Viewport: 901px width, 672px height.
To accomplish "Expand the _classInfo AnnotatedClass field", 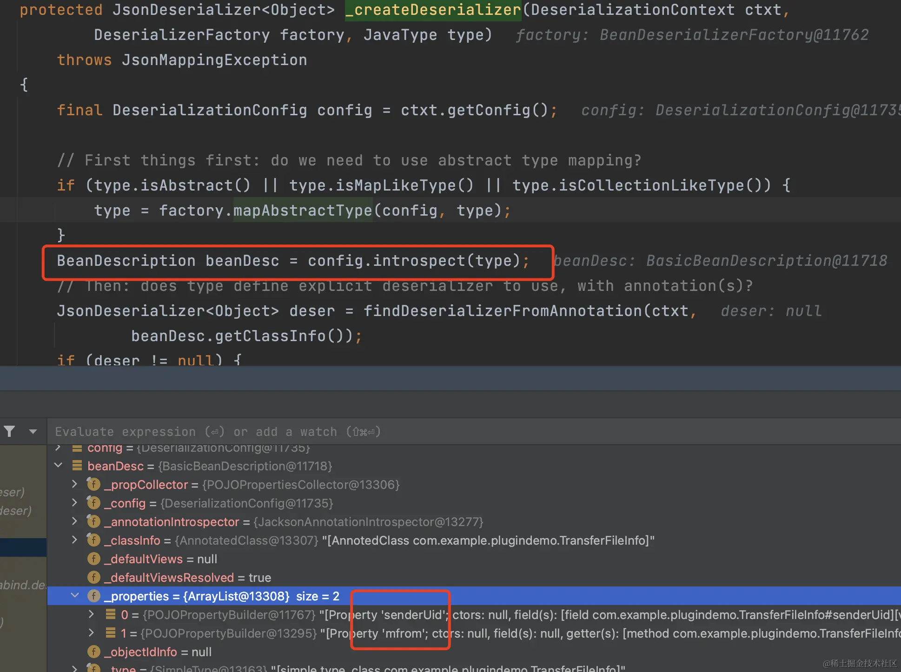I will click(x=75, y=540).
